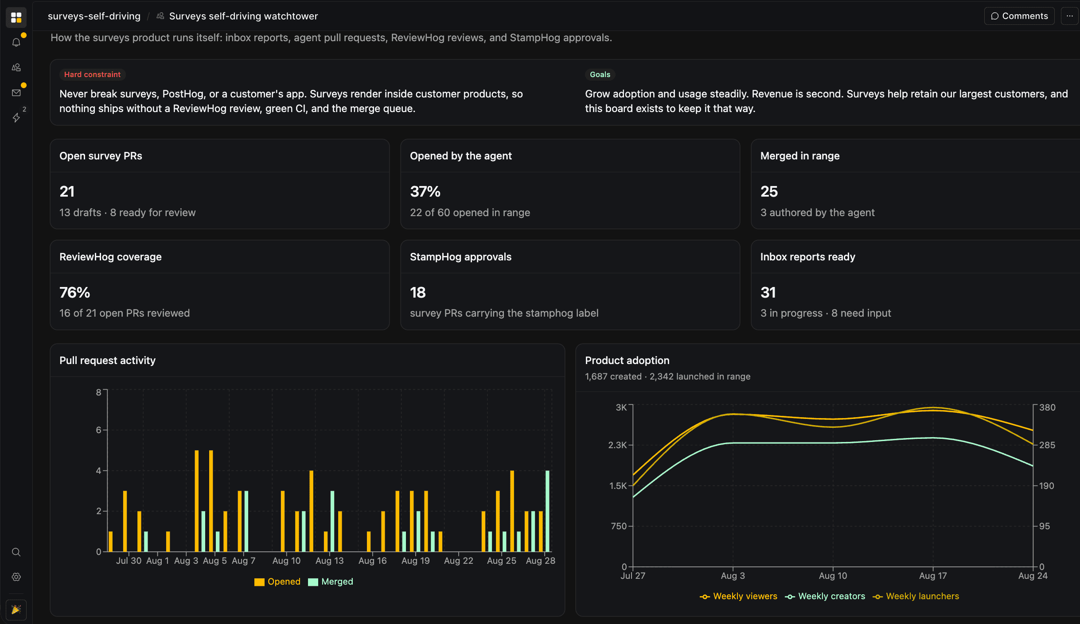Click '1,687 created · 2,342 launched in range' subtitle
Viewport: 1080px width, 624px height.
667,376
